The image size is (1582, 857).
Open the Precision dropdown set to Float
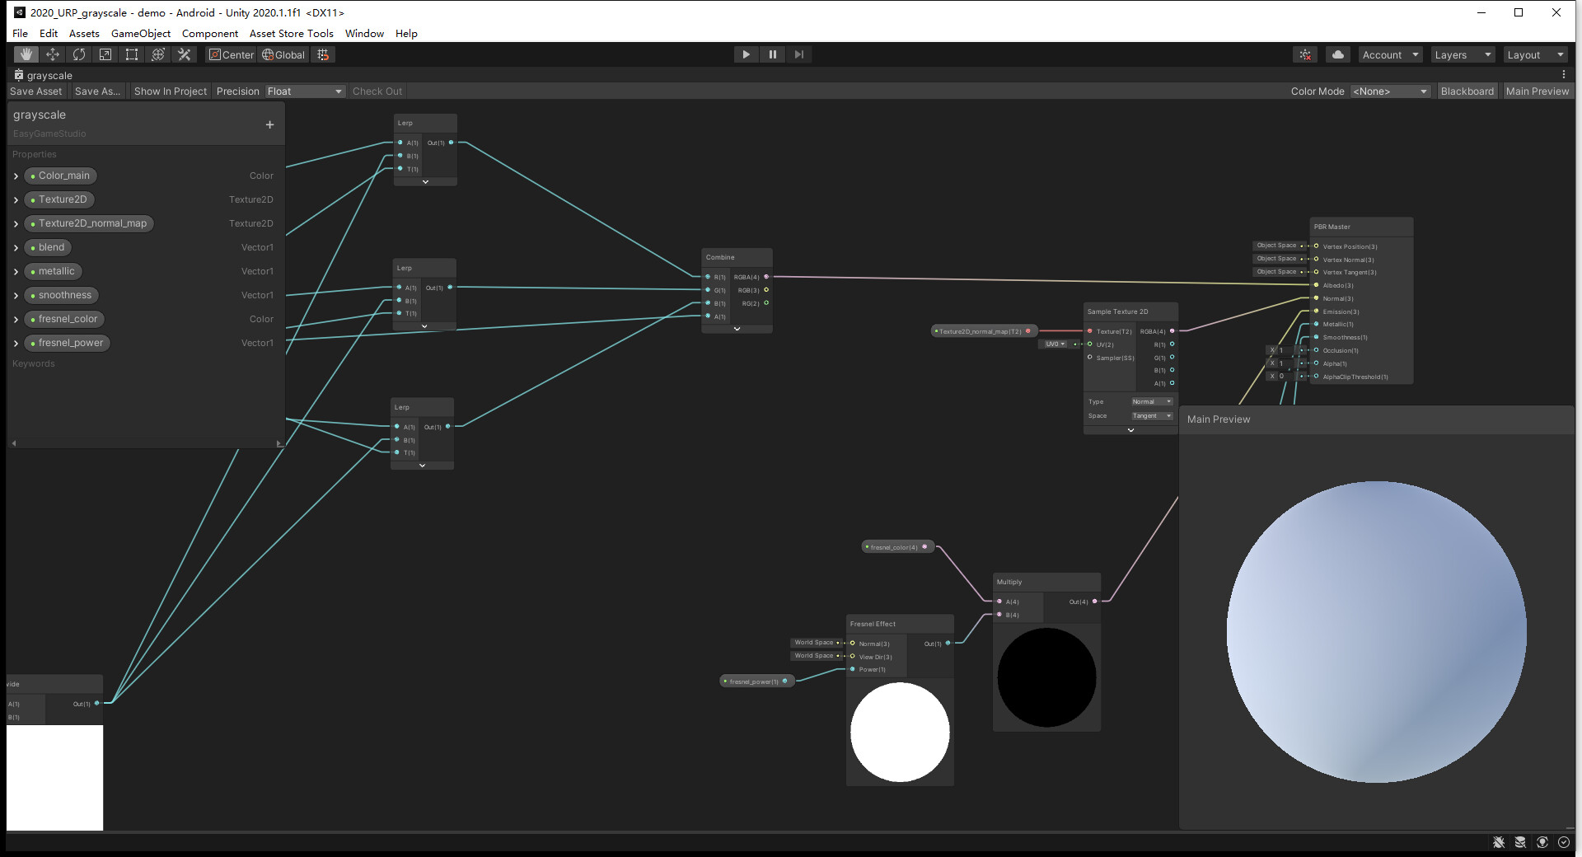pos(305,91)
